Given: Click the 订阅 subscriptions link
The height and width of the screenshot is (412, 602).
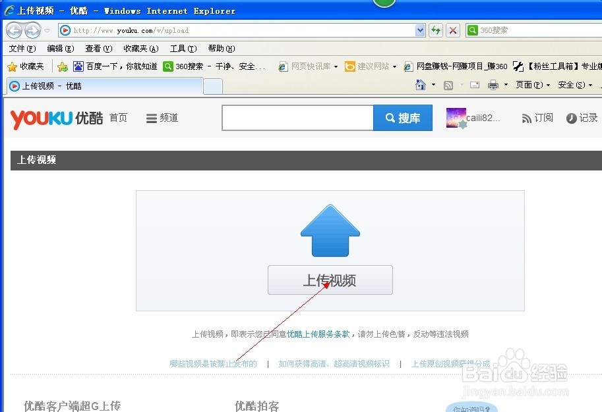Looking at the screenshot, I should (537, 118).
